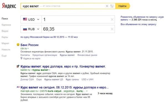Image resolution: width=166 pixels, height=107 pixels.
Task: Click the 2 245 221 показ в месяц text
Action: [x=144, y=20]
